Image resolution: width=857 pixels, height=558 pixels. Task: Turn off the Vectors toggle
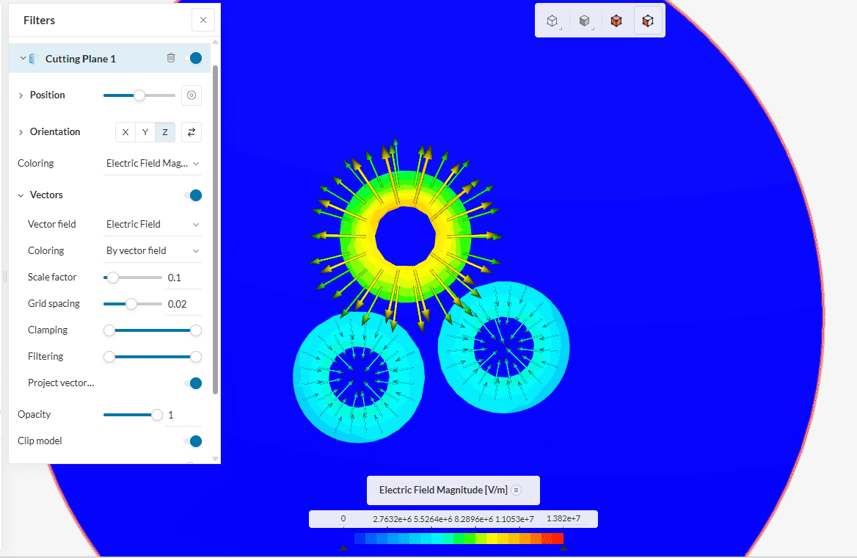[x=194, y=195]
